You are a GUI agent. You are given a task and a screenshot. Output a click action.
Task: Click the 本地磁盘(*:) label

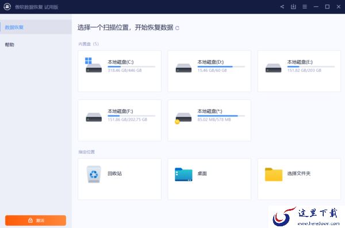[x=210, y=111]
